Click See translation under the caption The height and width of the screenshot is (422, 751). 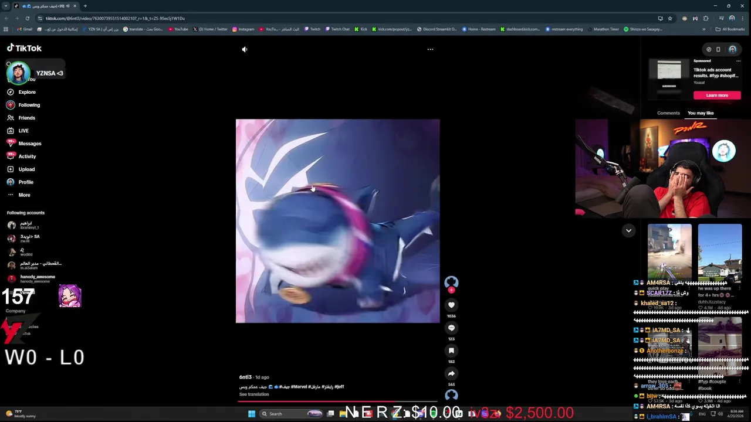point(254,394)
